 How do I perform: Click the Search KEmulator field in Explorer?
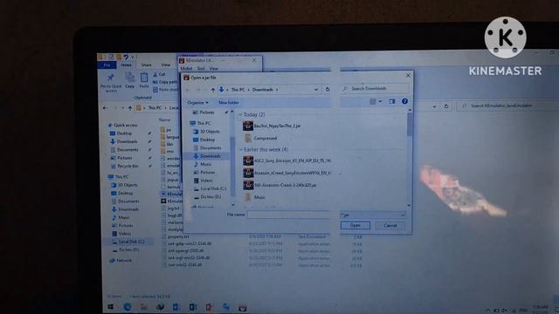pos(507,106)
